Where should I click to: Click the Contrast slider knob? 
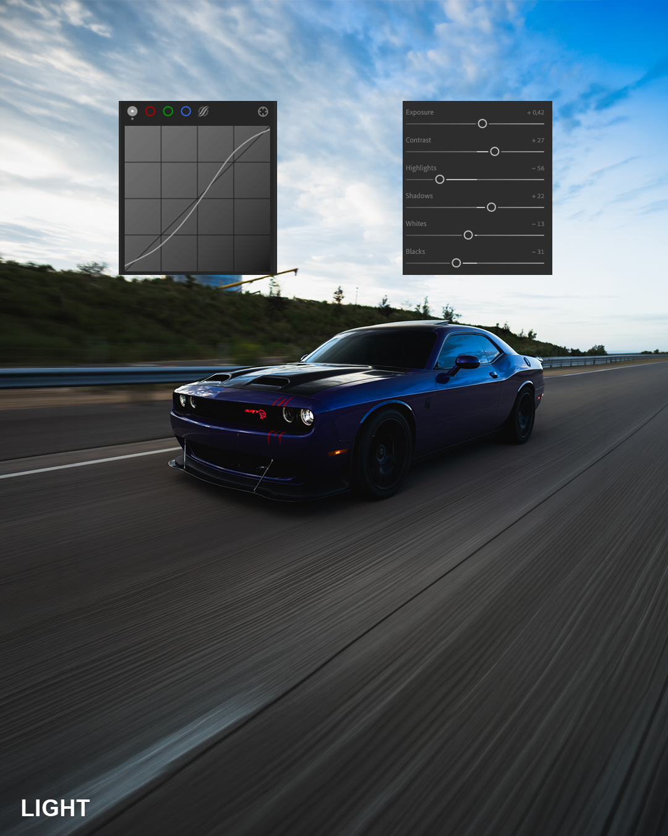(x=495, y=152)
